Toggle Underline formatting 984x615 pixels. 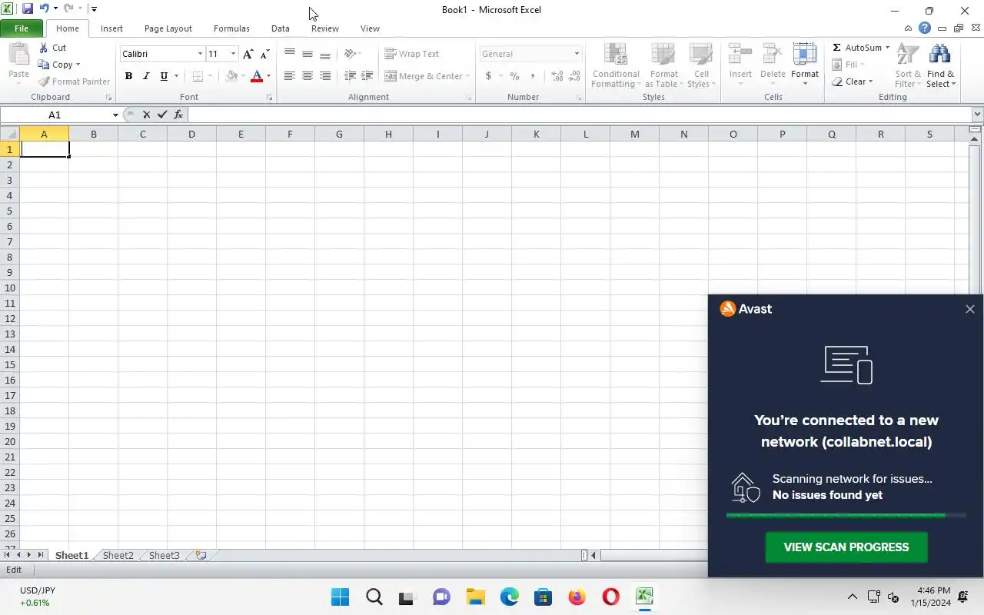pos(164,76)
